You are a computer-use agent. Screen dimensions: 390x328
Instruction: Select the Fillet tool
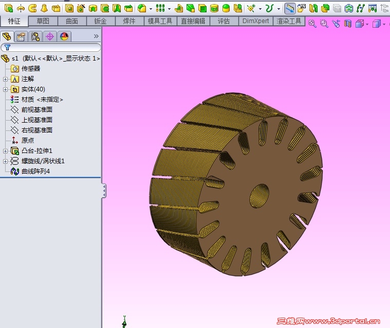click(x=142, y=8)
